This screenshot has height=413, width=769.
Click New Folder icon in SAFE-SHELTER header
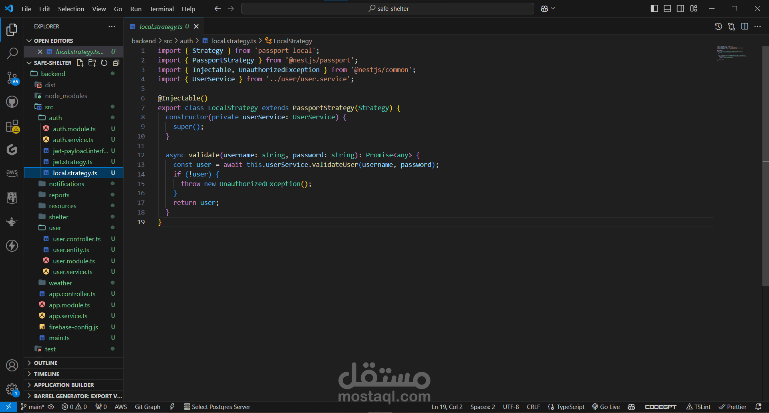tap(92, 63)
